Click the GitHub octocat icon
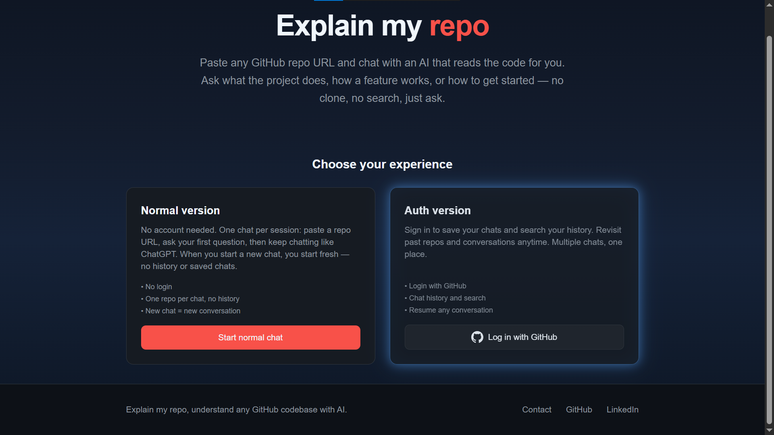This screenshot has height=435, width=774. [477, 337]
